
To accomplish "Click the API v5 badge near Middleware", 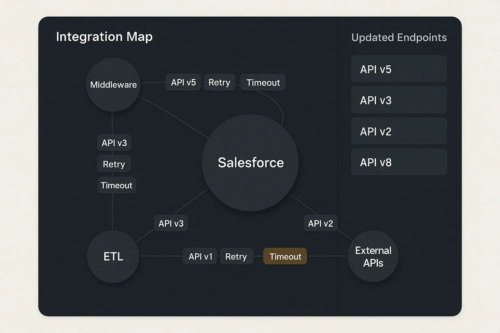I will pos(183,82).
